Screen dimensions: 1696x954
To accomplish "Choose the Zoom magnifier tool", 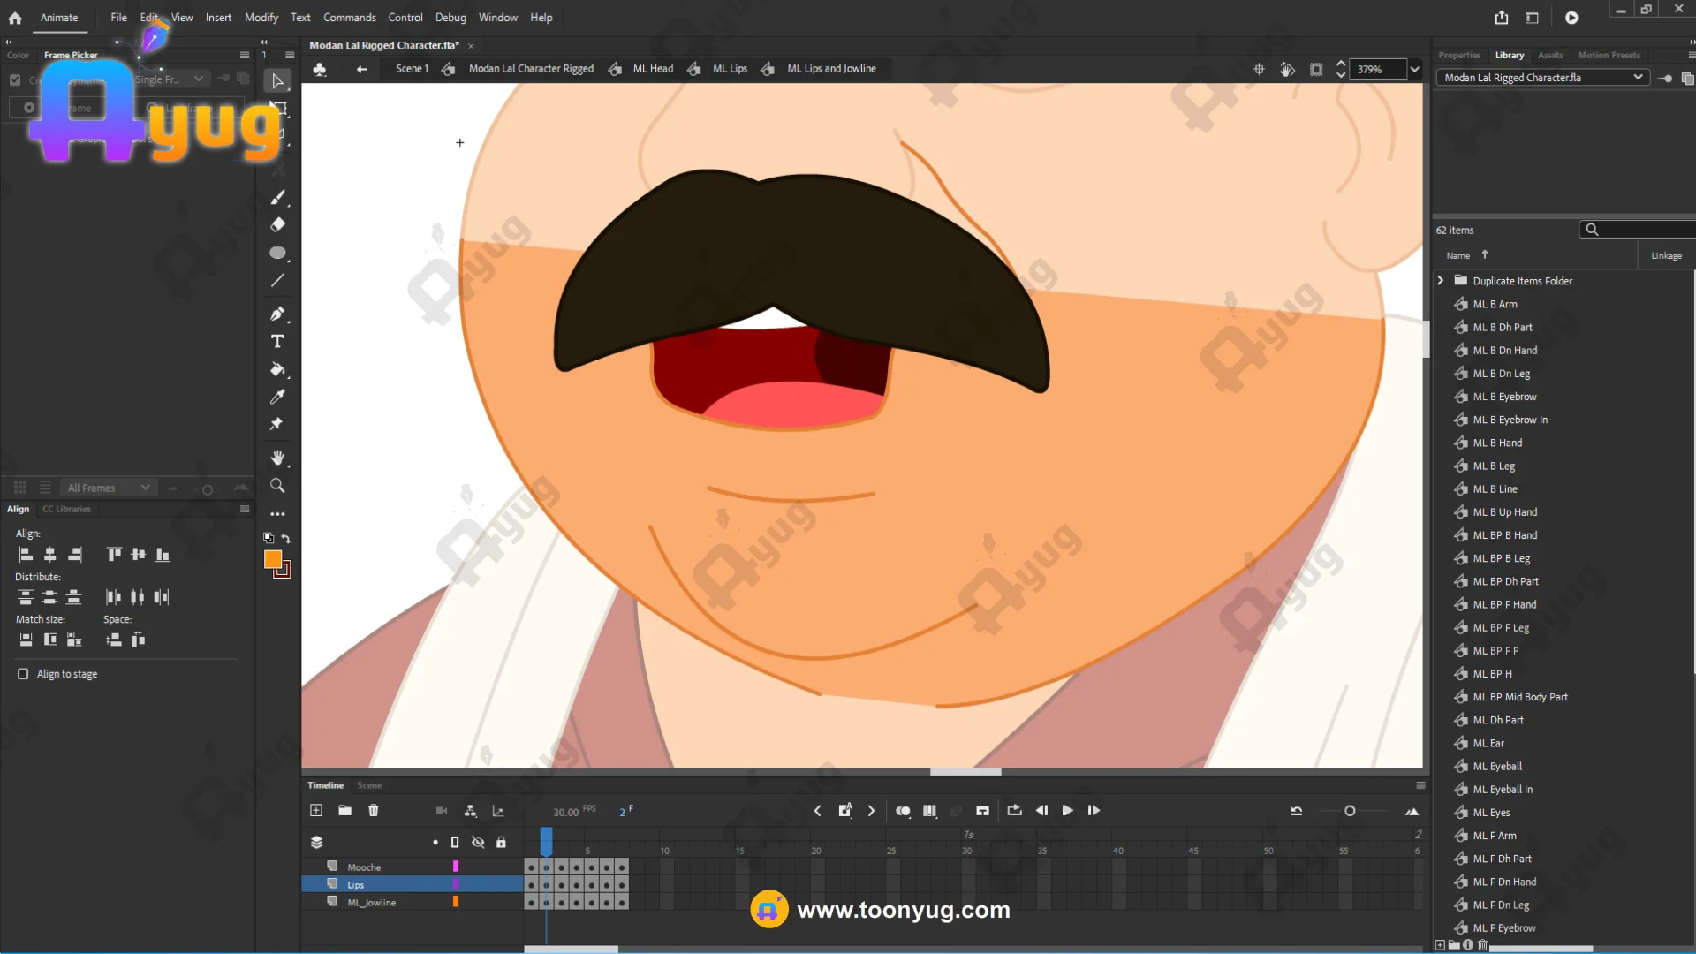I will click(x=277, y=486).
